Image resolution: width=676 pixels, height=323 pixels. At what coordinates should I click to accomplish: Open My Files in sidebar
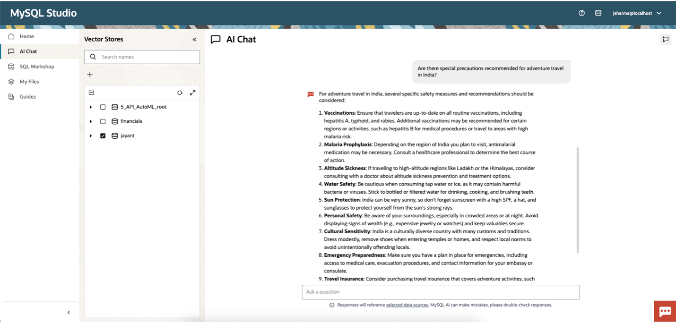[x=40, y=82]
